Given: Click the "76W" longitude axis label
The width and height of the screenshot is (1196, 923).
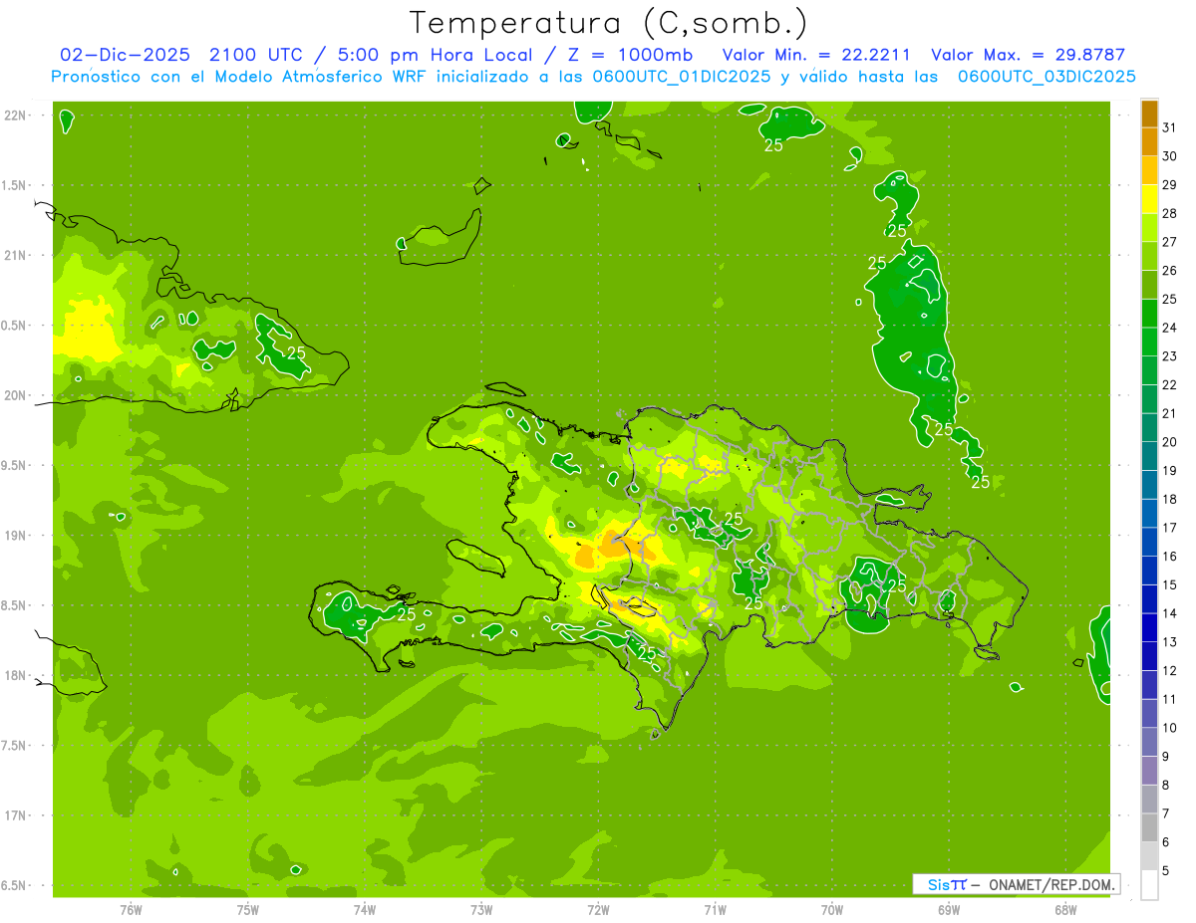Looking at the screenshot, I should (x=131, y=910).
